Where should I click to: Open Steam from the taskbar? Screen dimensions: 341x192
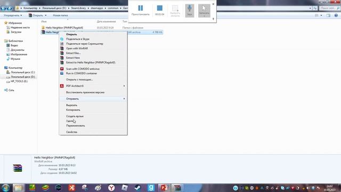click(137, 188)
